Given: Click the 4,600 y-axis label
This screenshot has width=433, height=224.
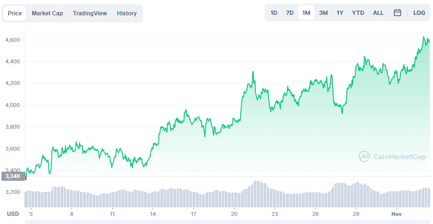Looking at the screenshot, I should click(x=12, y=40).
